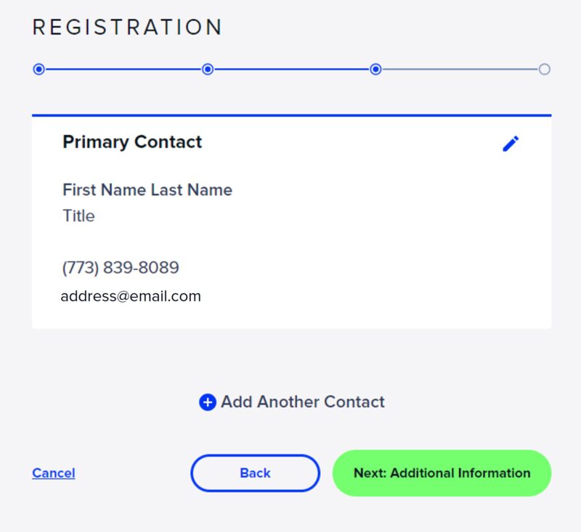
Task: Click grey progress line before the last step
Action: [460, 70]
